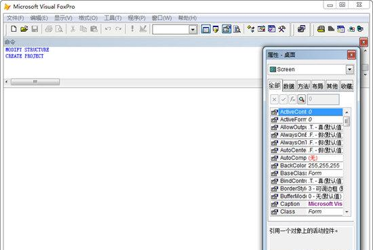Expand the Screen object dropdown
Viewport: 373px width, 250px height.
point(349,69)
